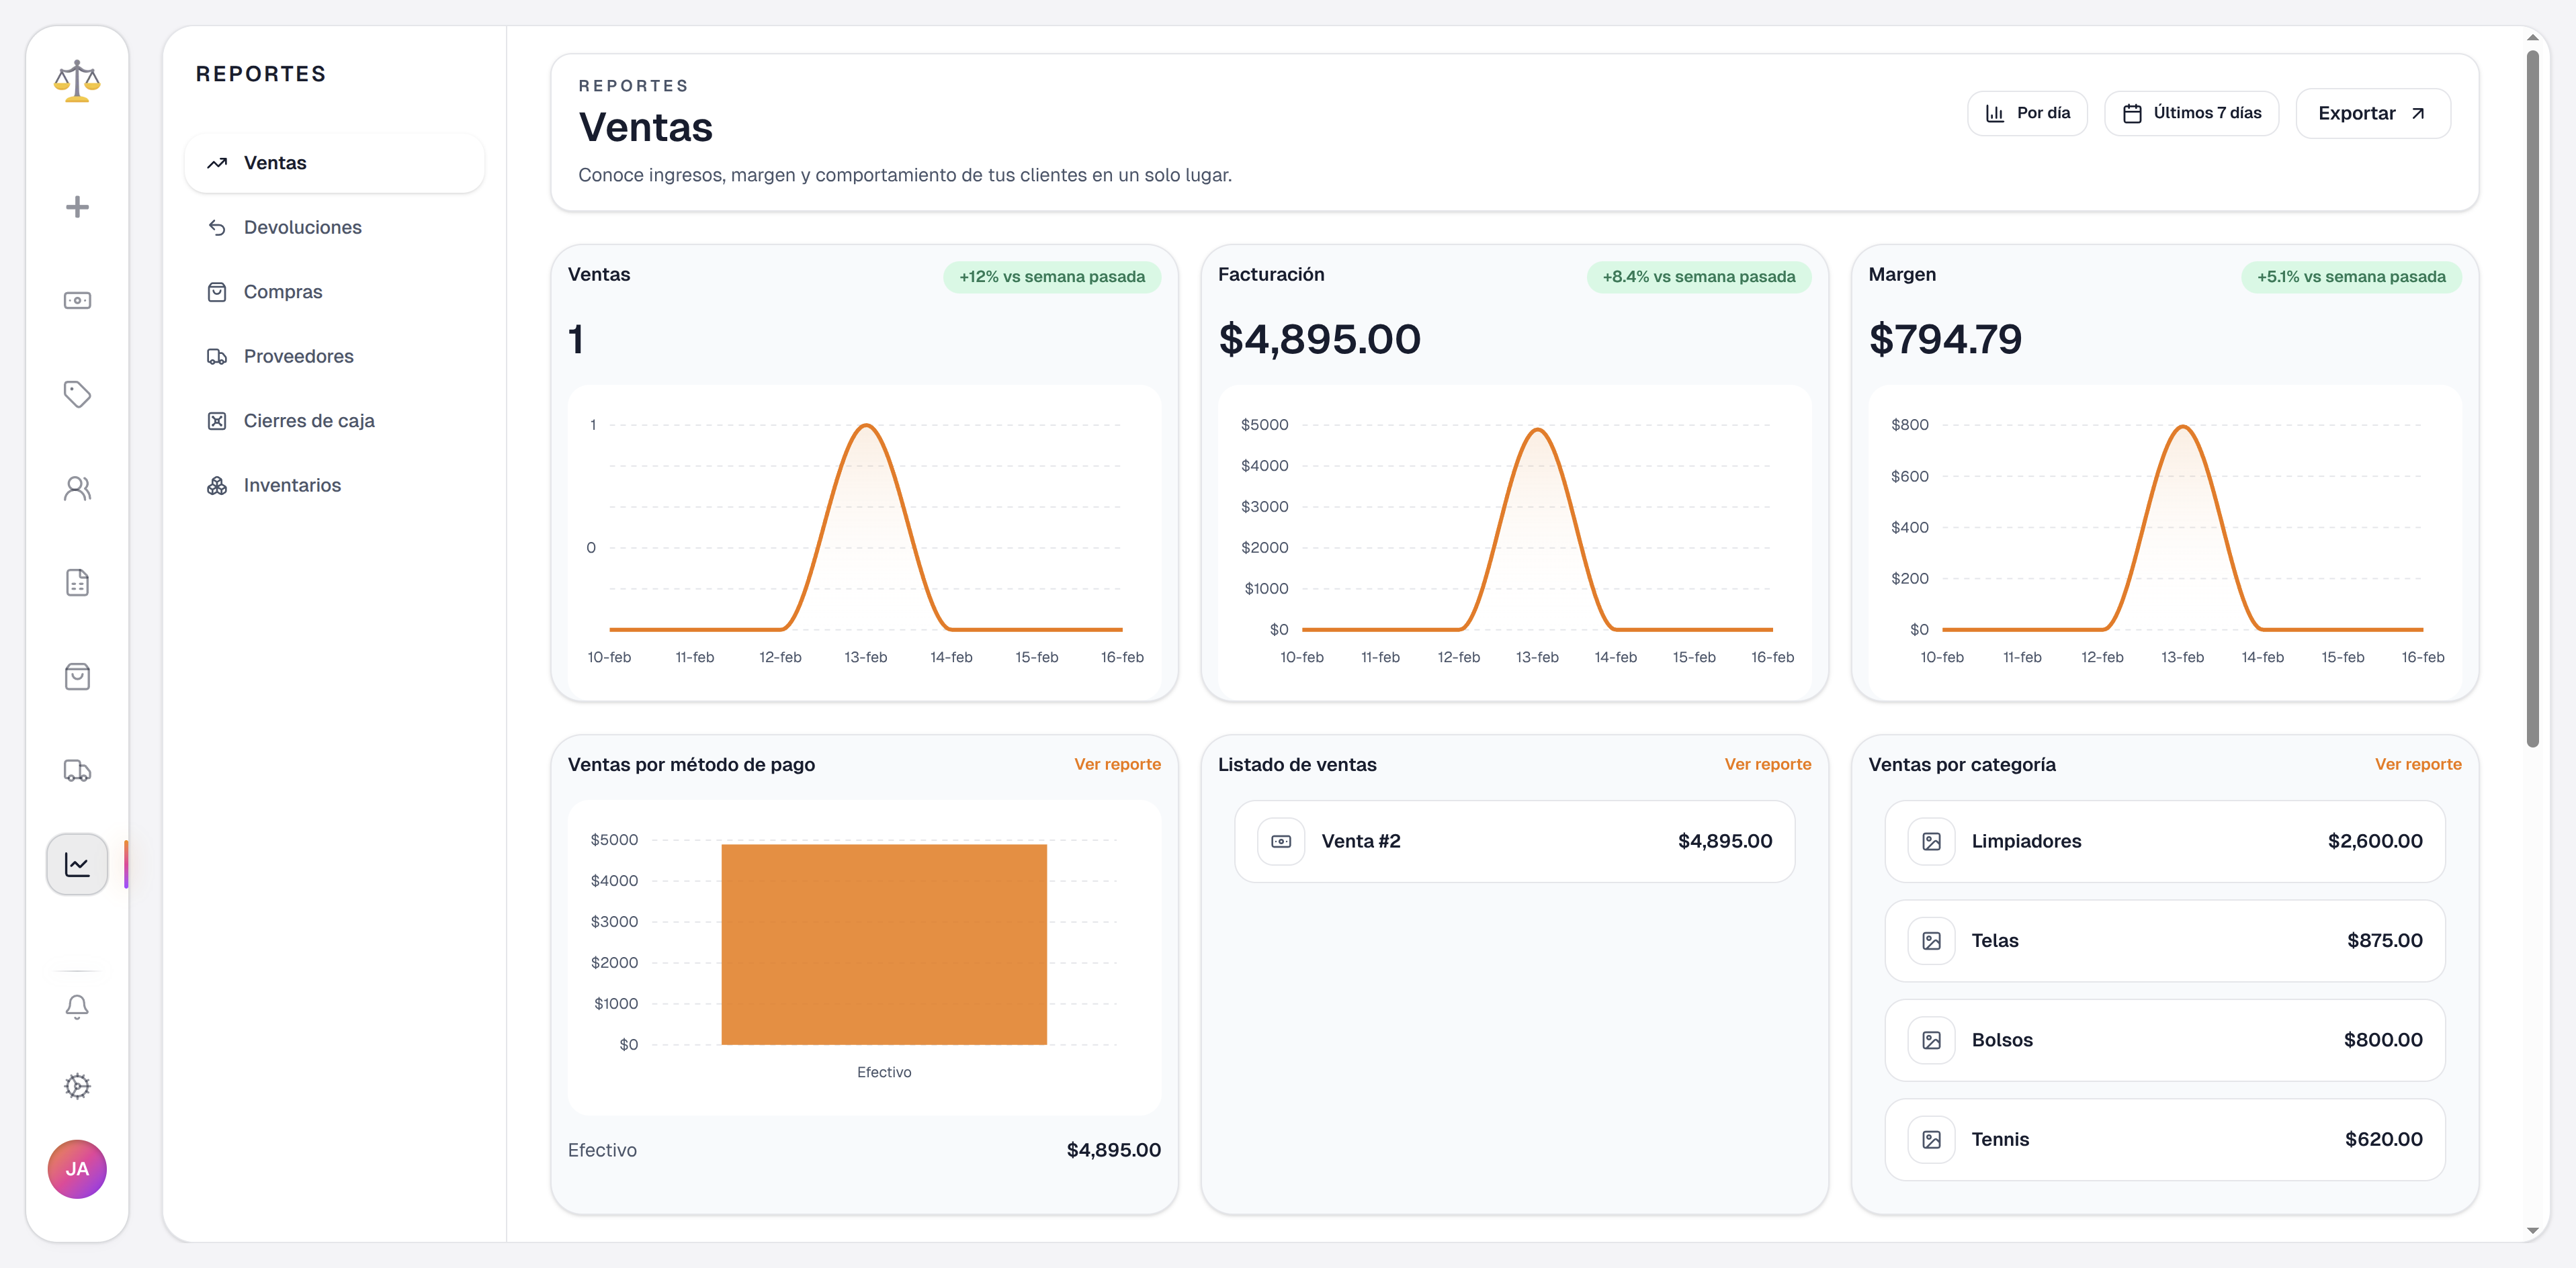
Task: Open the price tag icon in sidebar
Action: point(77,394)
